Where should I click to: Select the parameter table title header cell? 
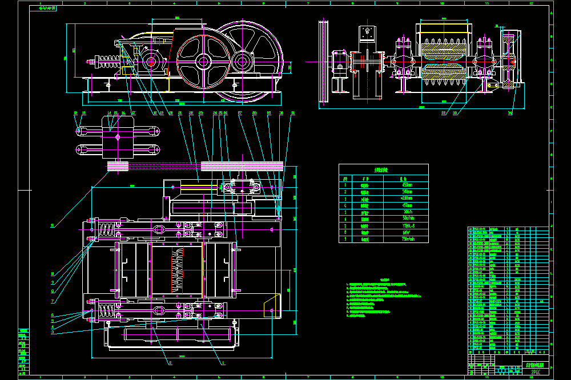coord(384,170)
